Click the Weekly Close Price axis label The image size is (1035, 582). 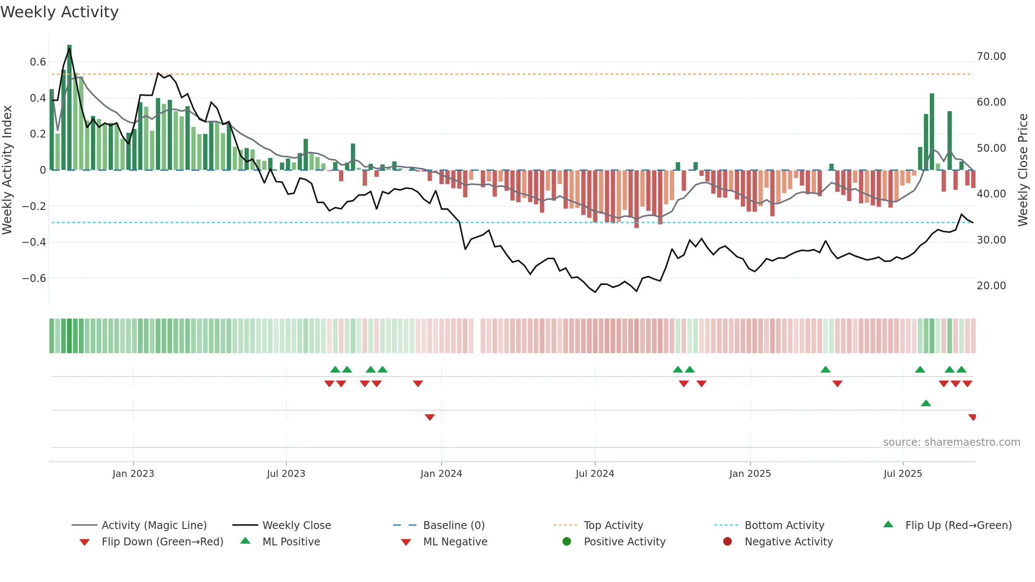point(1023,170)
